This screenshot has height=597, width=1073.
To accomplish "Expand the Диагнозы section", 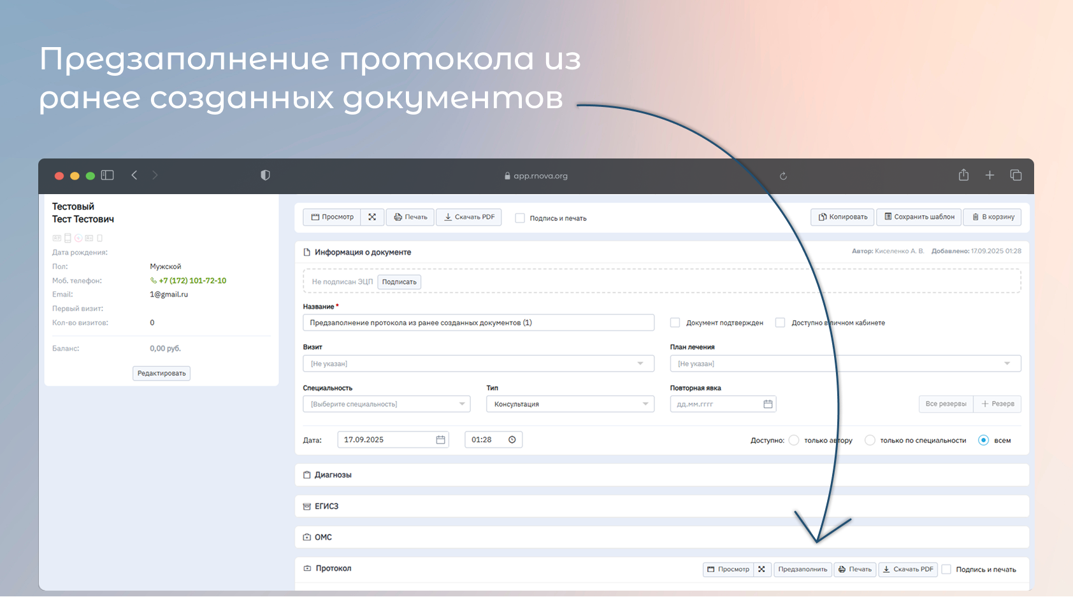I will (333, 475).
